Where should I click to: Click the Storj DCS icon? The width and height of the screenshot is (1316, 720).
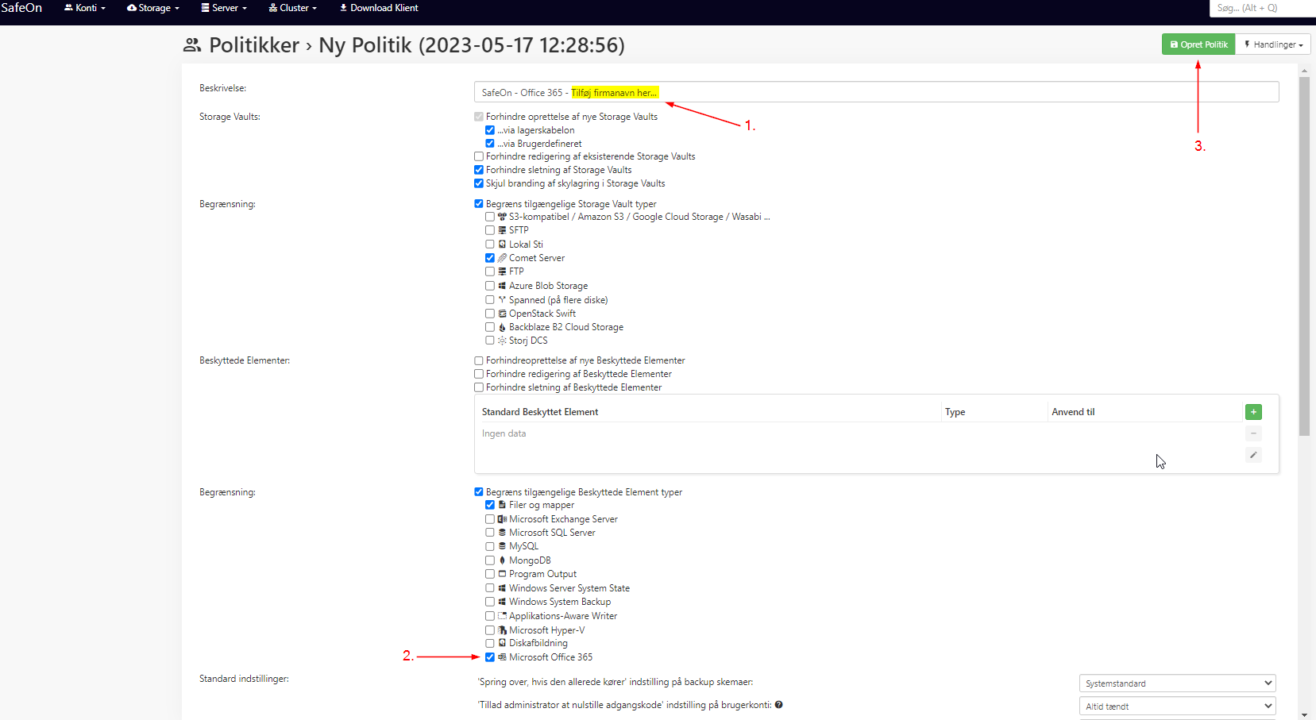click(502, 341)
